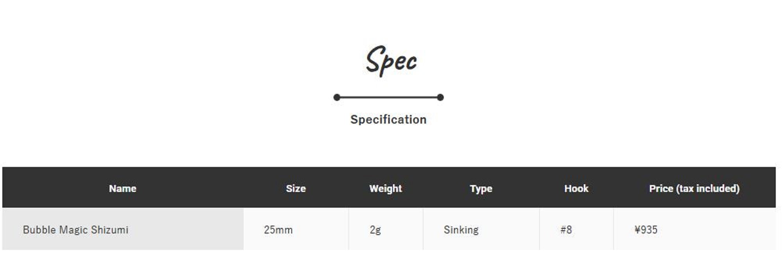The width and height of the screenshot is (782, 271).
Task: Click the Name column header
Action: pos(122,188)
